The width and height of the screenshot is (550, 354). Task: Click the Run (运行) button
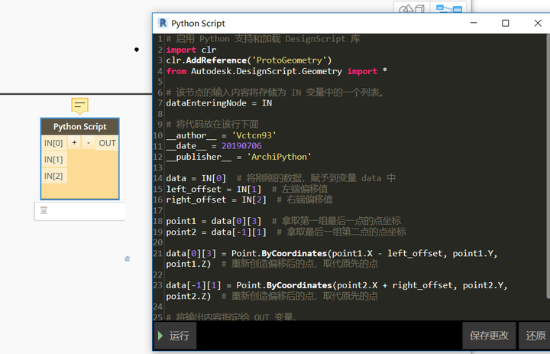point(175,336)
